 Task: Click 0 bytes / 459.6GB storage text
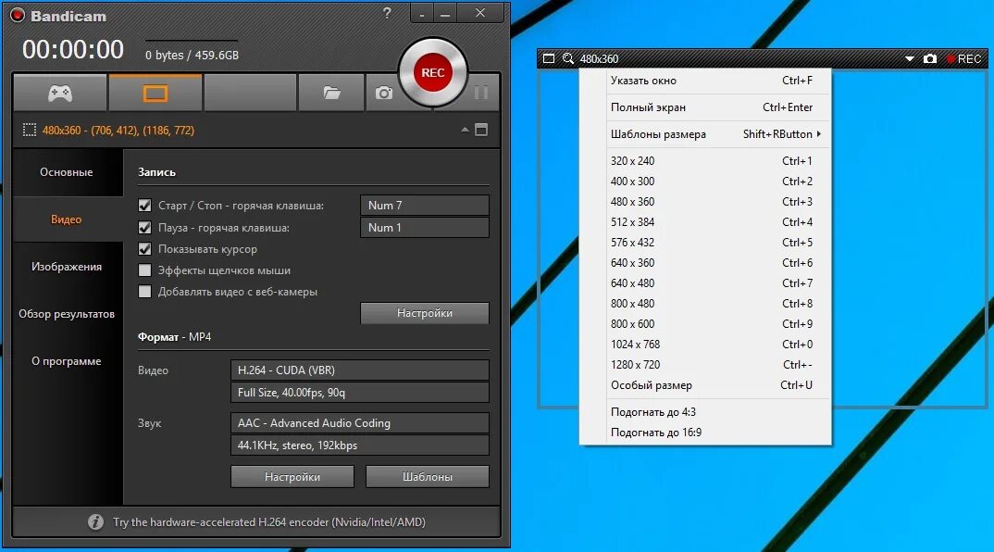coord(193,56)
